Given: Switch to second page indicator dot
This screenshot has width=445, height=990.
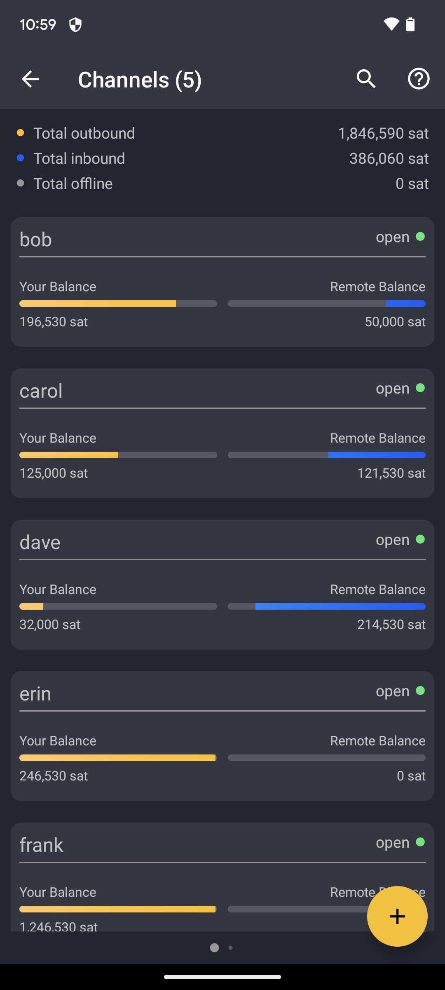Looking at the screenshot, I should click(x=231, y=948).
